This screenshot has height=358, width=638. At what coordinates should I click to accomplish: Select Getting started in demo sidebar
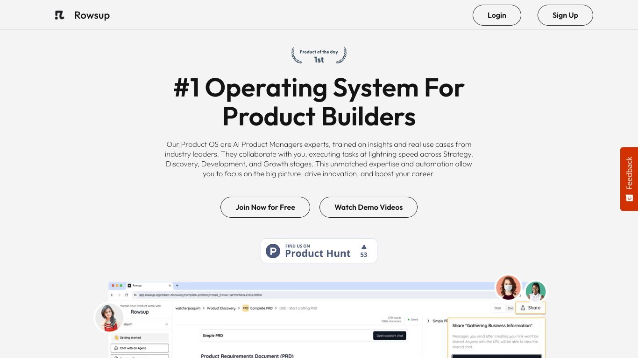coord(140,337)
